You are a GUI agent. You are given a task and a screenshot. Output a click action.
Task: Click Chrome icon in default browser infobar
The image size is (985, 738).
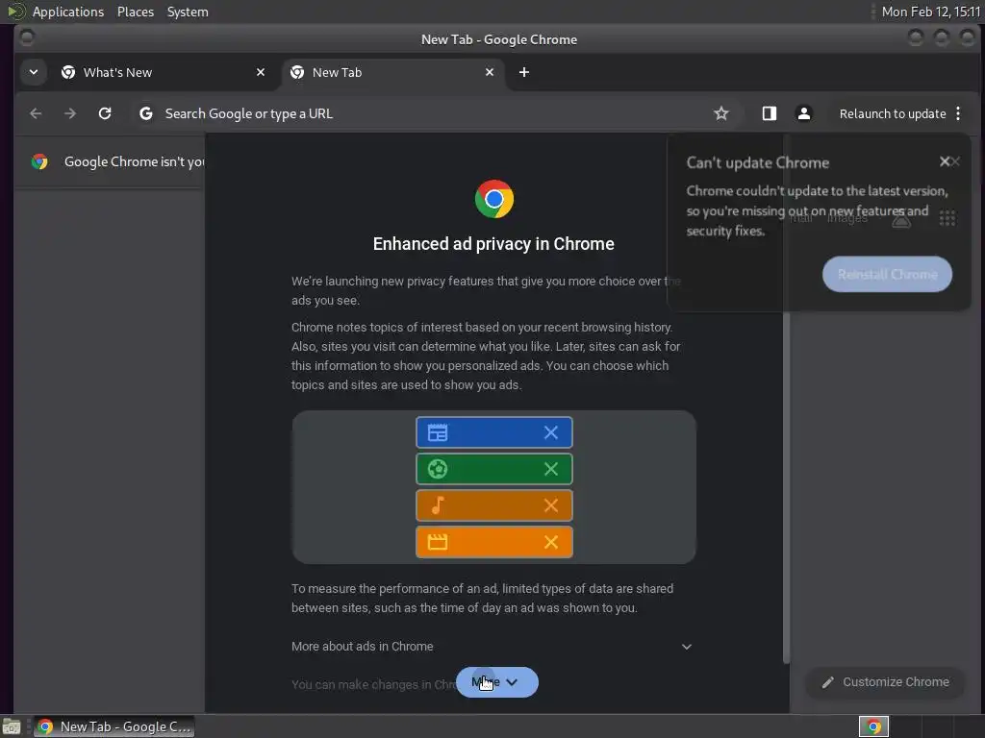pyautogui.click(x=39, y=161)
